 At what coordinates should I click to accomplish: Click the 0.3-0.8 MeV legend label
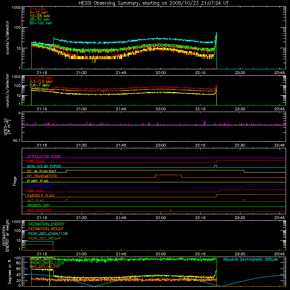41,82
